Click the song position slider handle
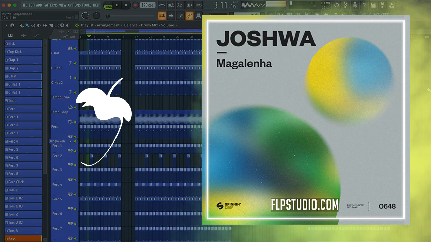Screen dimensions: 431x242 [x=108, y=16]
